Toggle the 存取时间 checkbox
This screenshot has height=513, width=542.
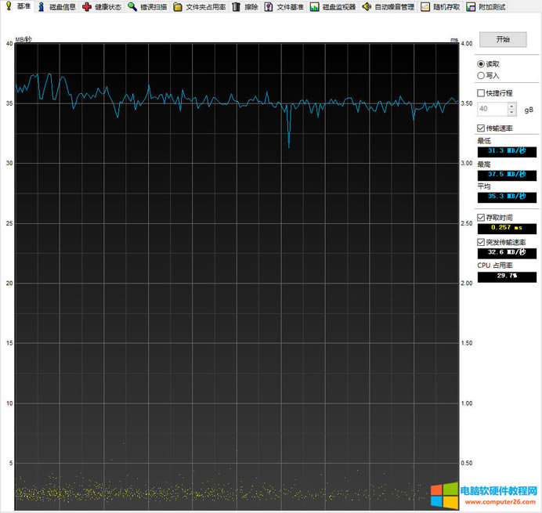[x=482, y=217]
